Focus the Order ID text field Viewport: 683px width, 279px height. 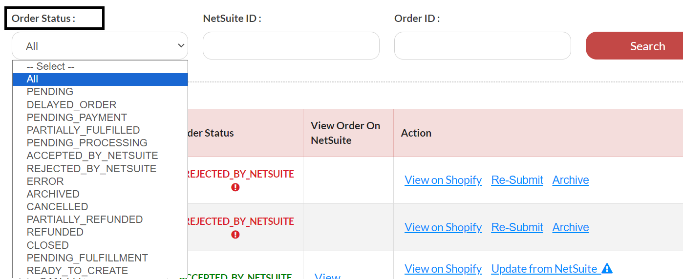coord(482,46)
